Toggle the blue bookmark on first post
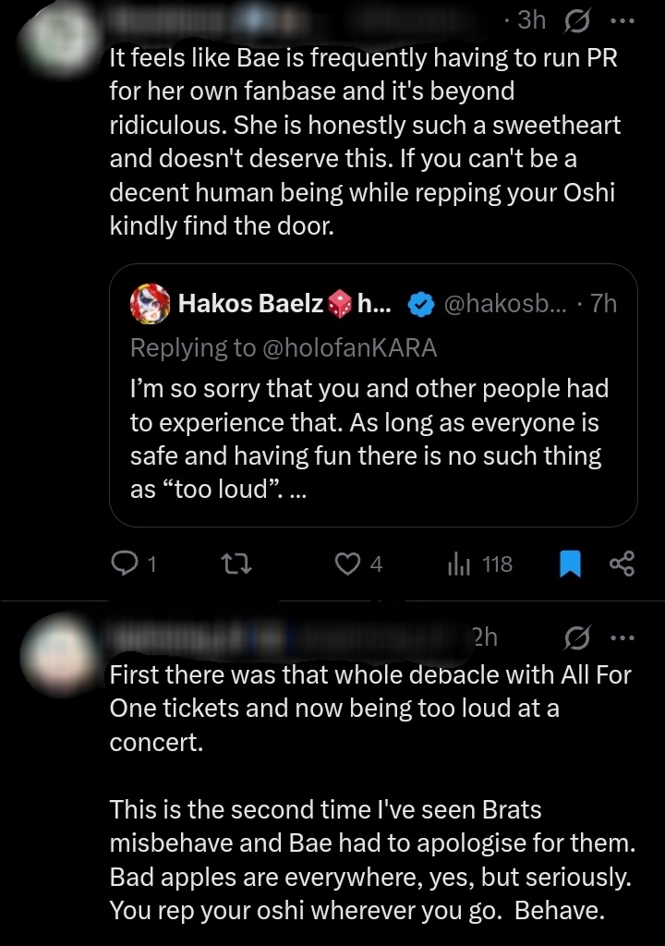 click(571, 564)
